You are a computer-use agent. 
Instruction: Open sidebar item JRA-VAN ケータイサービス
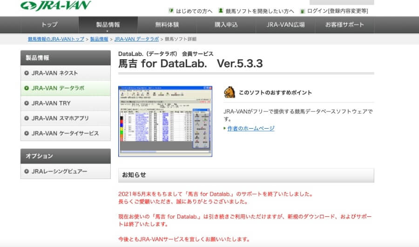66,133
